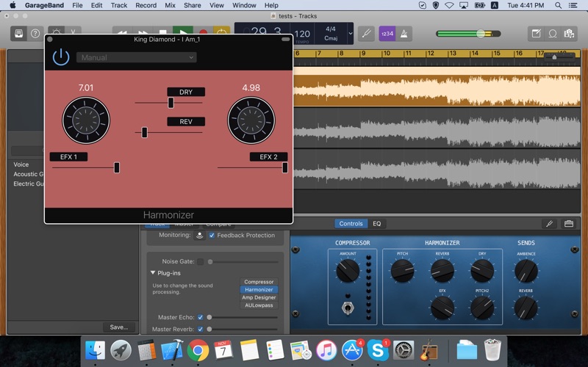Image resolution: width=588 pixels, height=367 pixels.
Task: Start playback with the green Play button
Action: pos(182,32)
